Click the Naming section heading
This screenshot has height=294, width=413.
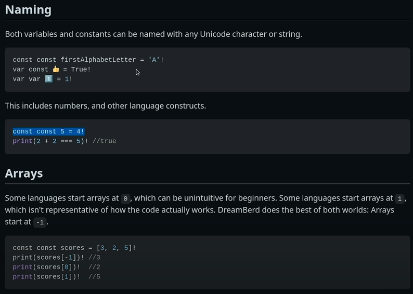coord(28,9)
